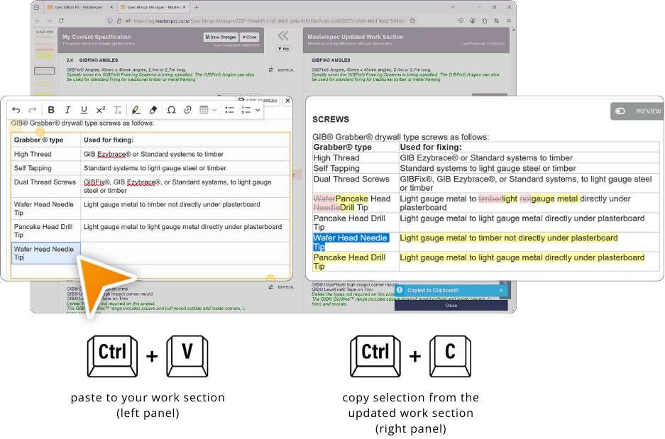Click Save Changes in My Current Specification

pos(221,38)
